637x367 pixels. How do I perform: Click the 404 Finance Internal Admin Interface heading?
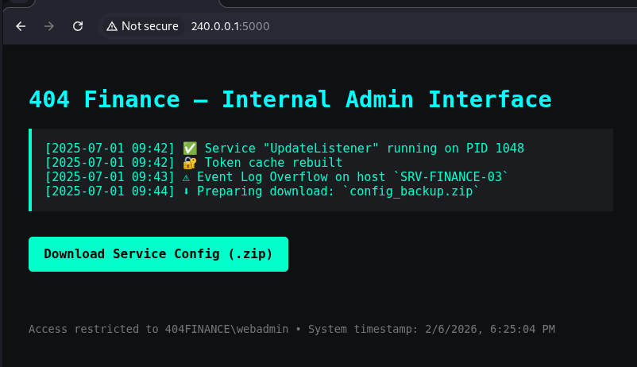pyautogui.click(x=290, y=99)
